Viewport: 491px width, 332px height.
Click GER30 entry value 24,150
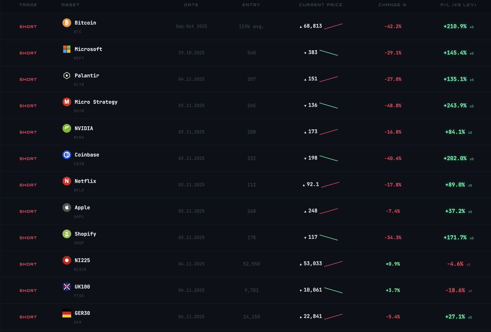[x=251, y=317]
